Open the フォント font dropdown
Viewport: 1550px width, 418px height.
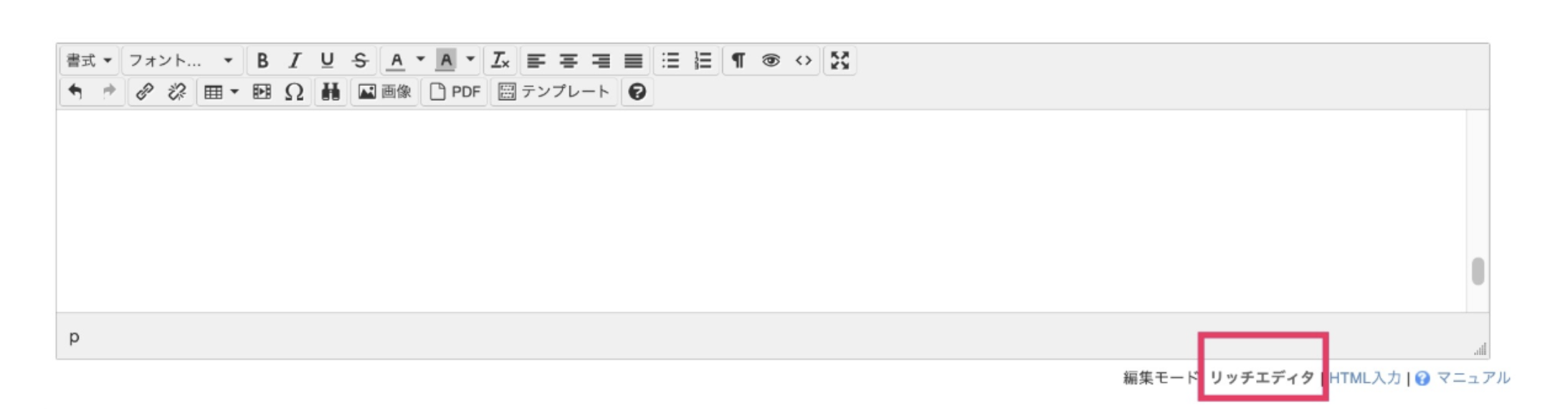coord(181,61)
